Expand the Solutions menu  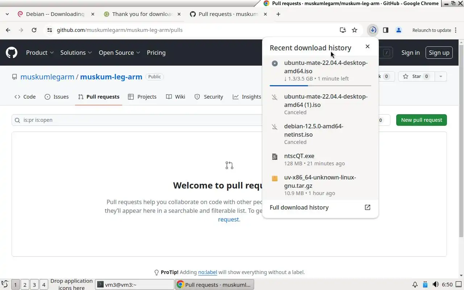coord(76,53)
